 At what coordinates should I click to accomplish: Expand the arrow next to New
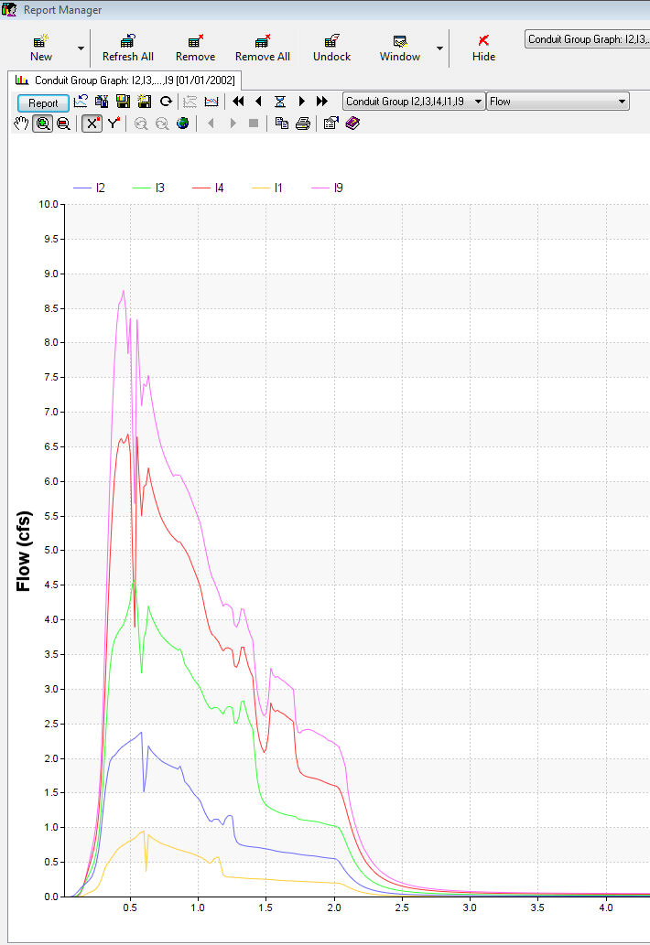pos(80,48)
